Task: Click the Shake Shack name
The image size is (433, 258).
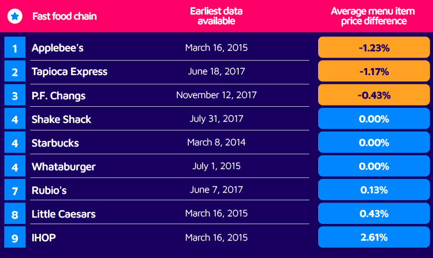Action: coord(61,119)
